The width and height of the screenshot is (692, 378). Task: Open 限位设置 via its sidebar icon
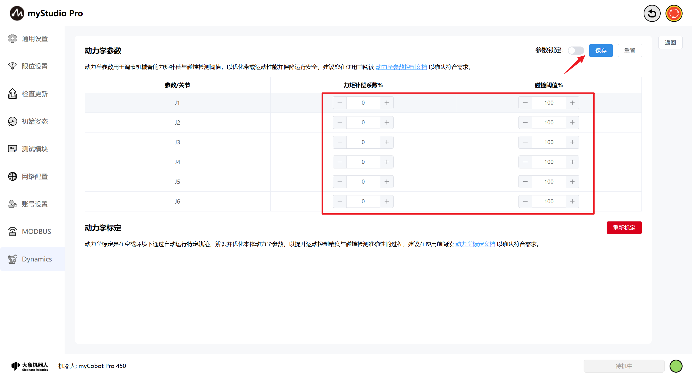point(12,66)
